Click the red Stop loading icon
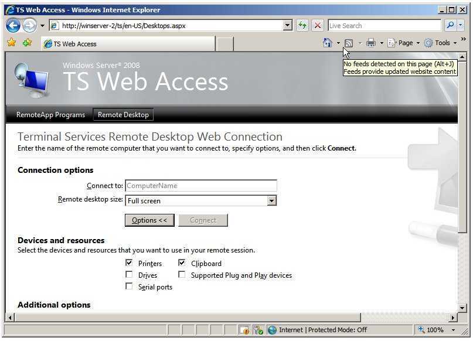This screenshot has height=341, width=473. [x=317, y=25]
